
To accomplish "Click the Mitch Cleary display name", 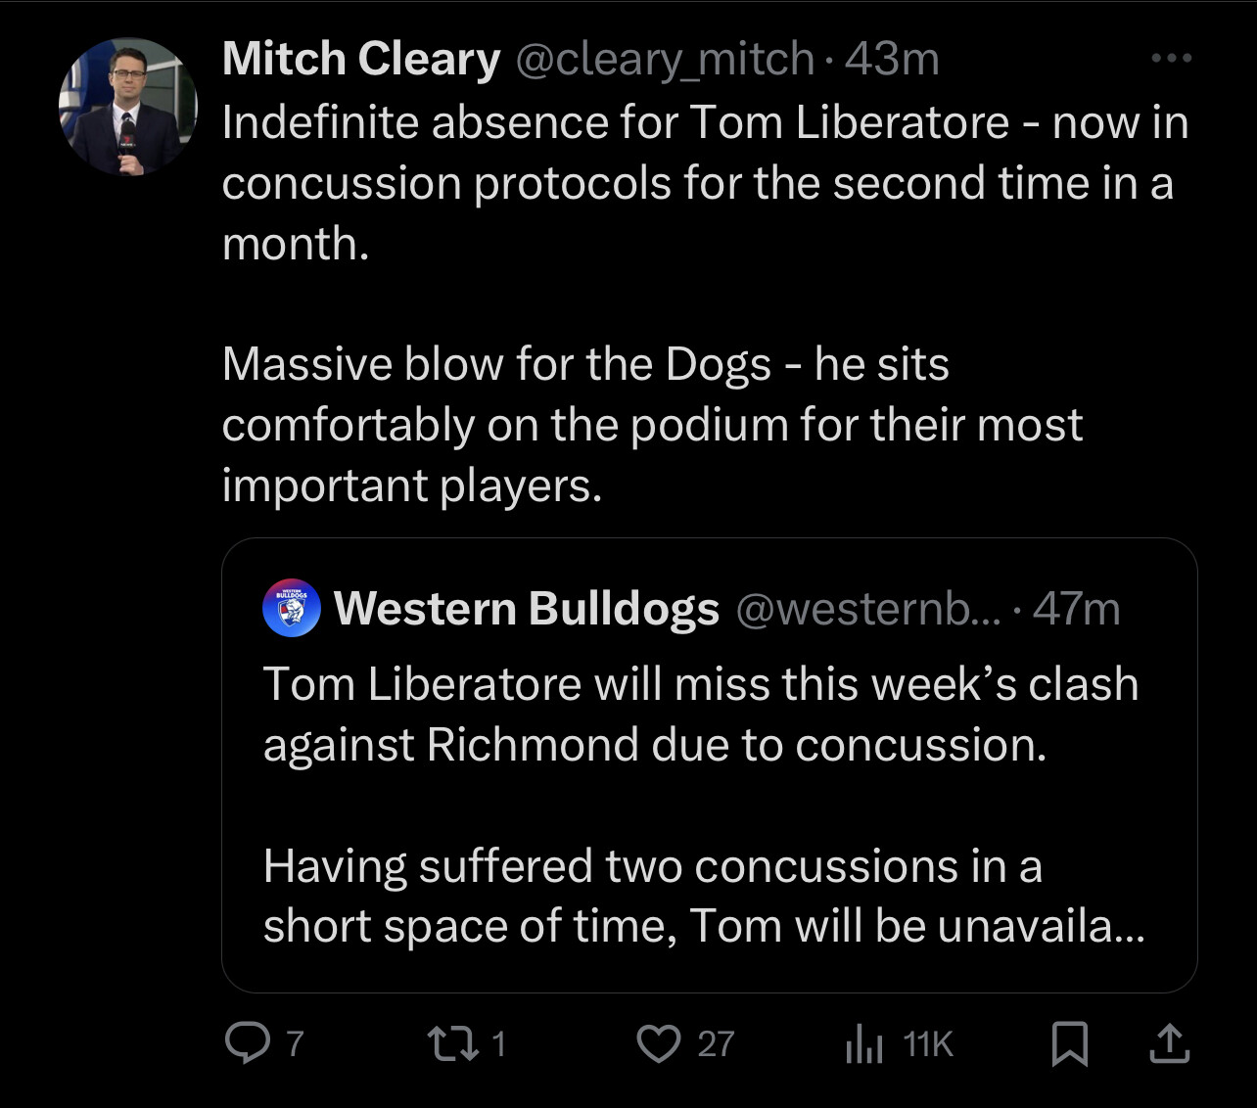I will (361, 59).
